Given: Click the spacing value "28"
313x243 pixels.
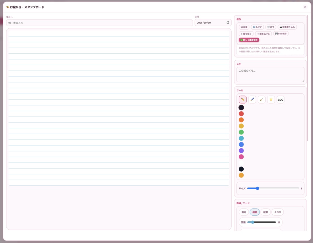Looking at the screenshot, I should pos(279,222).
